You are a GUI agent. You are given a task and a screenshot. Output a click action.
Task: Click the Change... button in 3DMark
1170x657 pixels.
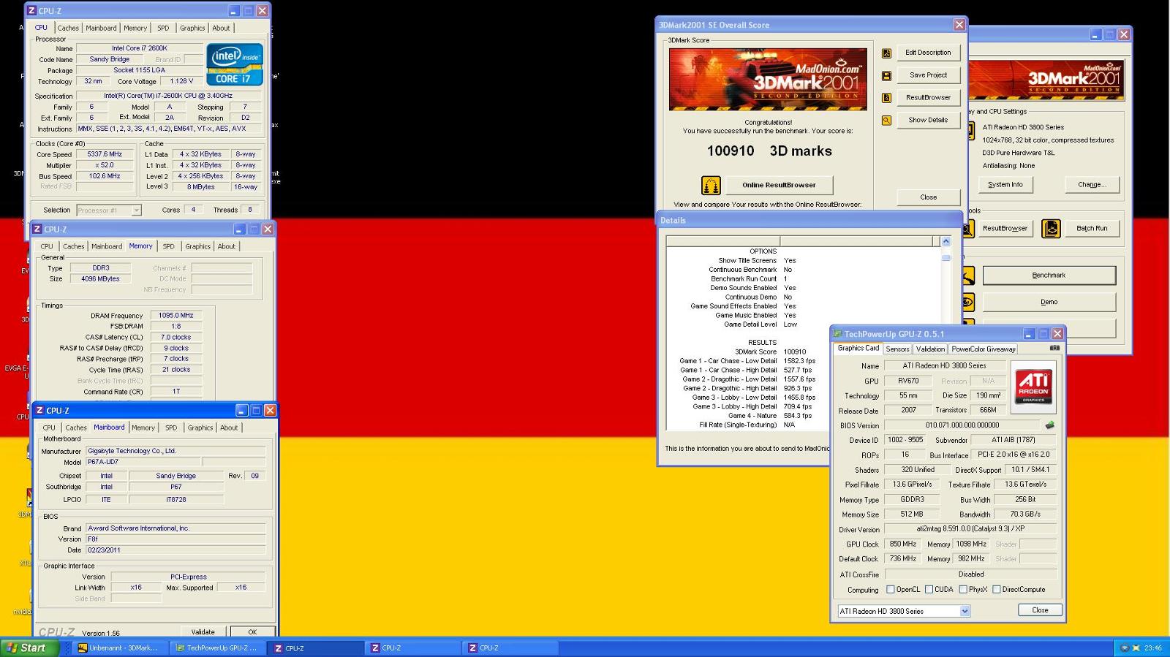coord(1091,185)
